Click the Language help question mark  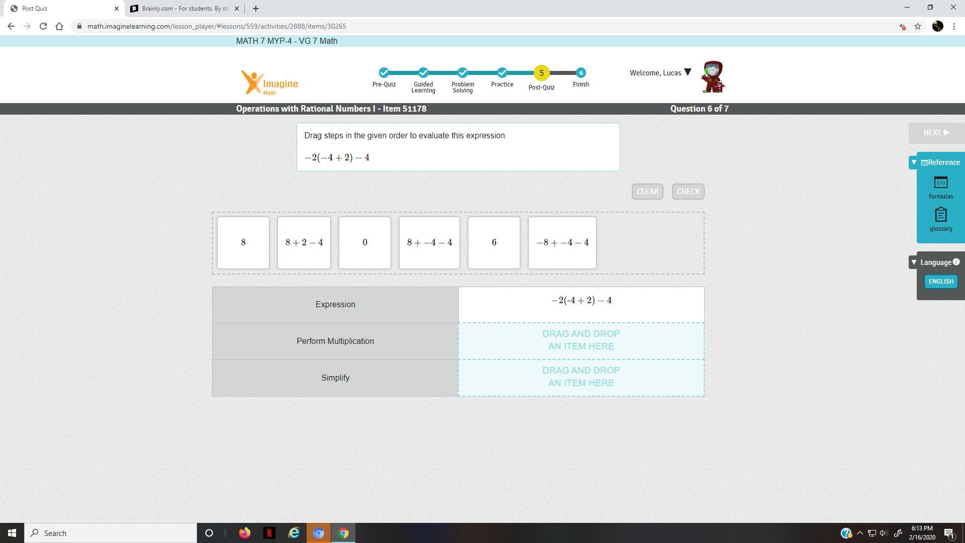pos(956,262)
